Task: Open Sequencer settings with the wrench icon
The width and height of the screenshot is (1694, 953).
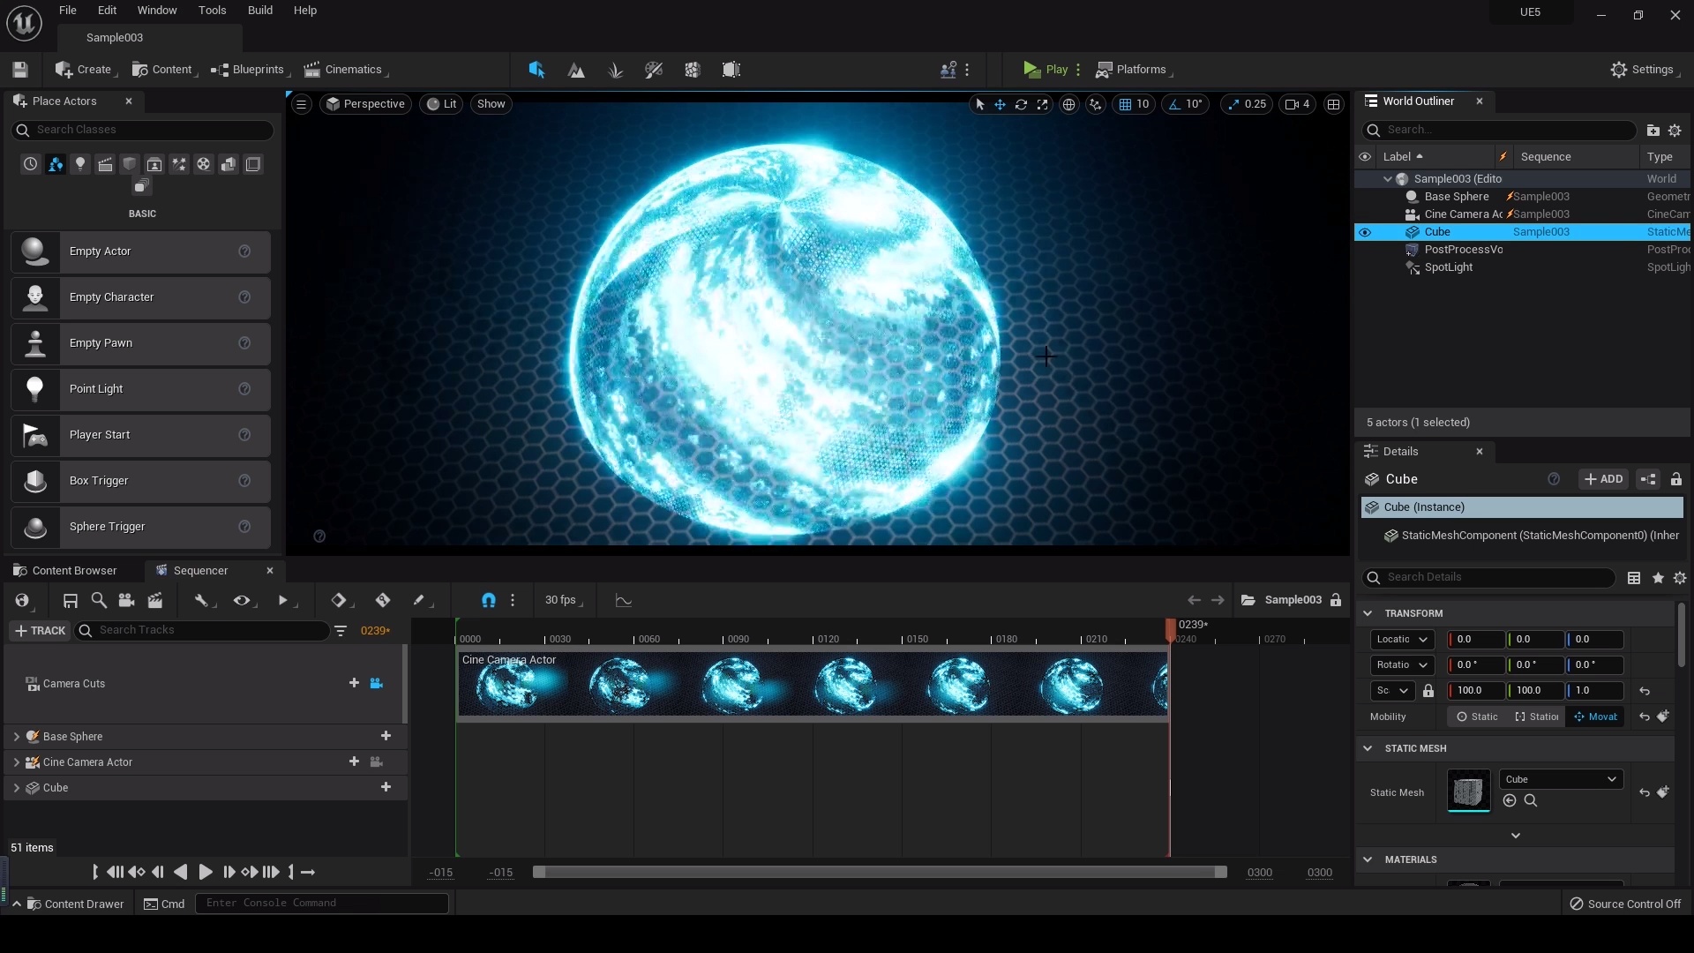Action: [204, 601]
